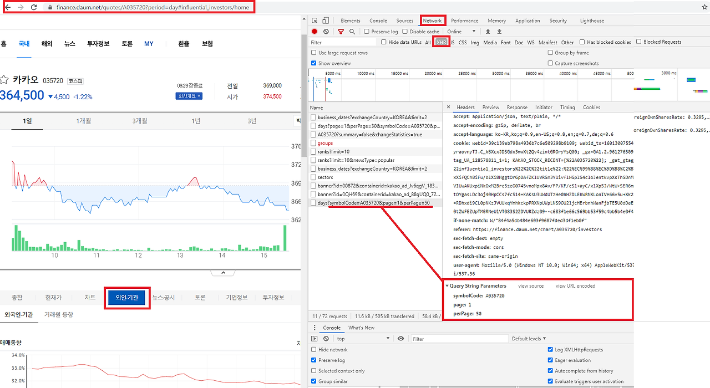The image size is (710, 388).
Task: Select 외인·기관 tab
Action: [x=128, y=298]
